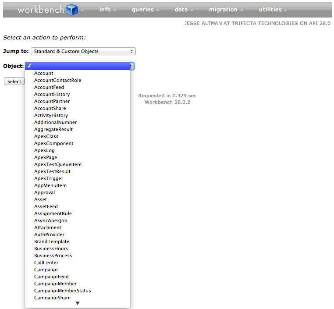334x309 pixels.
Task: Choose BusinessProcess from the list
Action: point(78,256)
